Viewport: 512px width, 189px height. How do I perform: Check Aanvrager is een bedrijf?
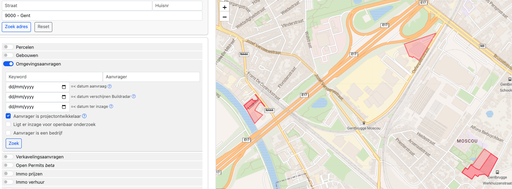pyautogui.click(x=8, y=133)
